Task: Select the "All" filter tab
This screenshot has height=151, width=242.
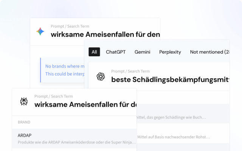Action: point(94,52)
